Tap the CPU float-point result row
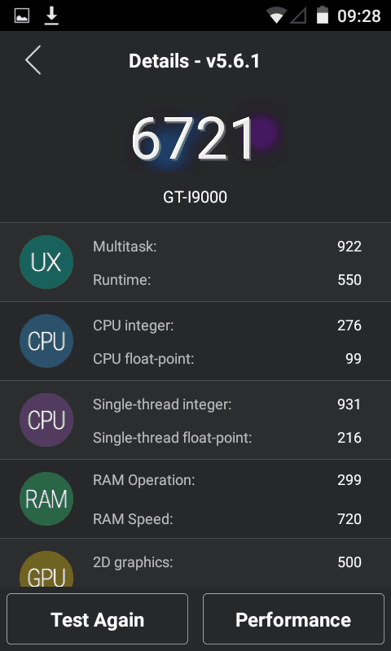Image resolution: width=391 pixels, height=651 pixels. click(x=227, y=359)
